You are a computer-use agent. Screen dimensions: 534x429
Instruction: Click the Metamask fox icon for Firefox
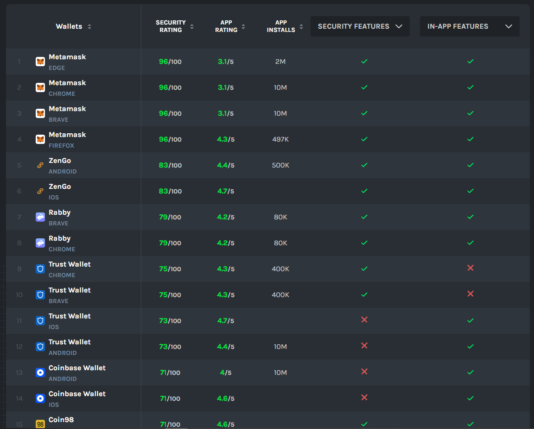40,139
